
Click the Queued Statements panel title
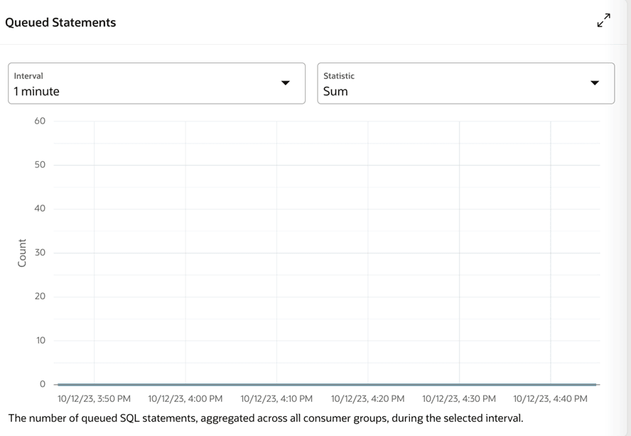click(60, 23)
